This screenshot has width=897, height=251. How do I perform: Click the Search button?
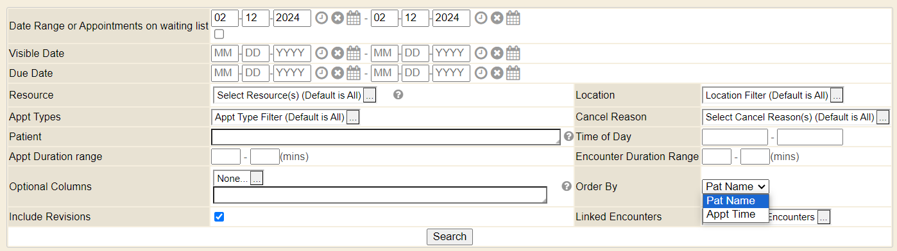[x=450, y=236]
